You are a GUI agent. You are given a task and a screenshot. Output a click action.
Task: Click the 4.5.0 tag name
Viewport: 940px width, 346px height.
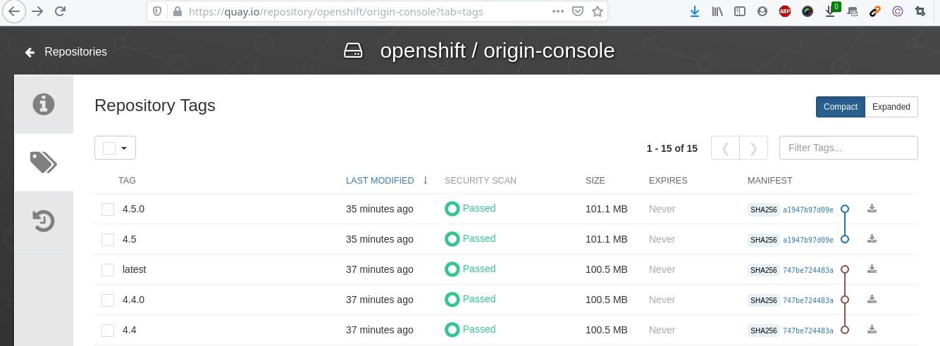coord(133,209)
